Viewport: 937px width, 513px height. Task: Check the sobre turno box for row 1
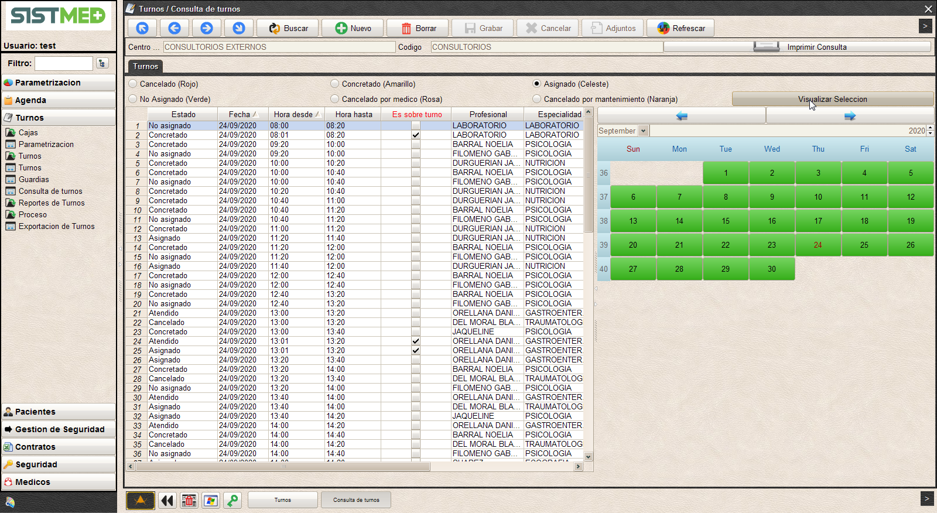pyautogui.click(x=415, y=125)
